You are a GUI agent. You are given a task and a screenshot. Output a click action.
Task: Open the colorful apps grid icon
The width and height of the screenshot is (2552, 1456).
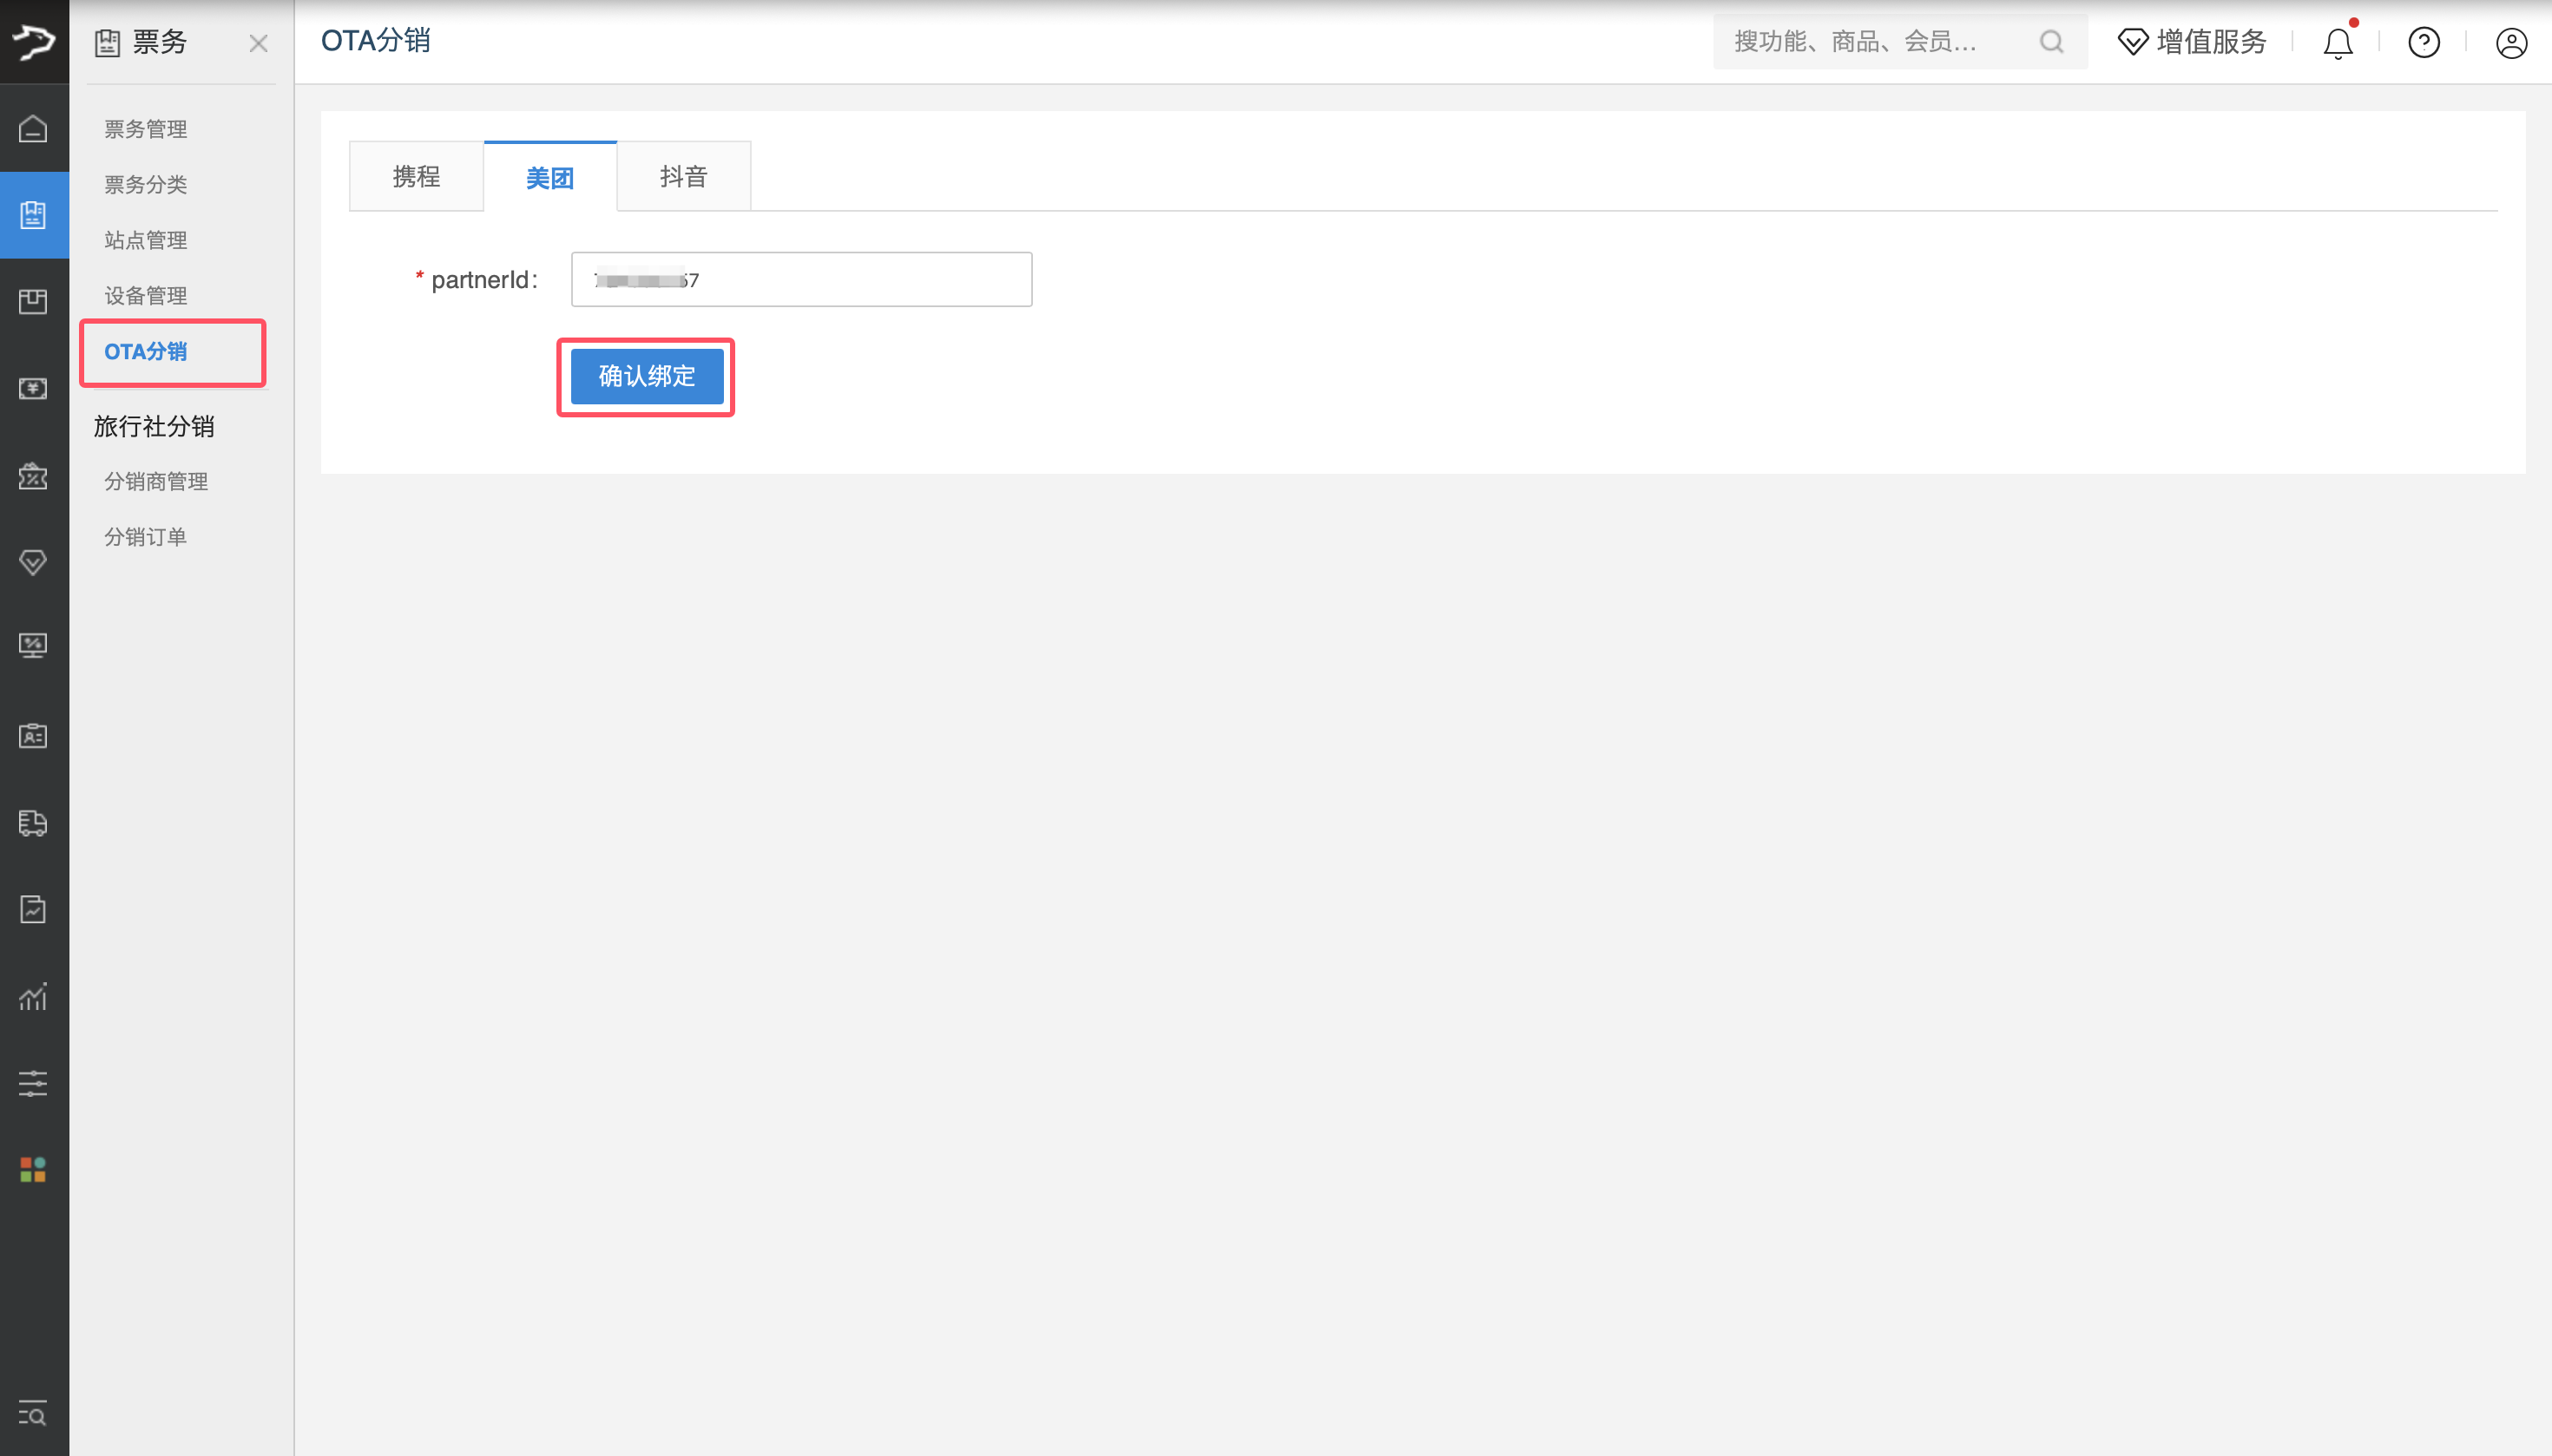pos(33,1169)
